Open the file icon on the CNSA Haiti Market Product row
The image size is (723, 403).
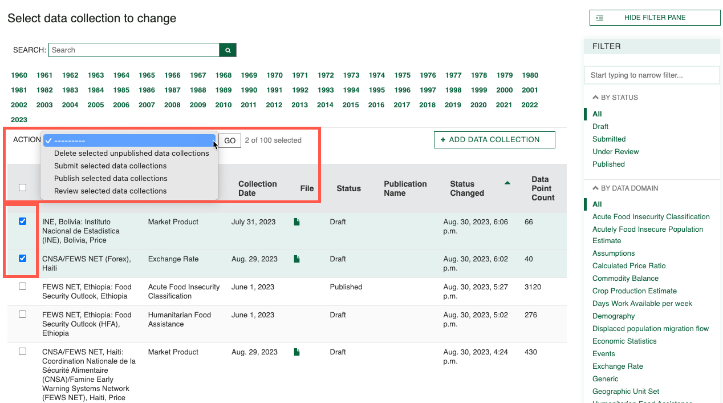(x=296, y=352)
